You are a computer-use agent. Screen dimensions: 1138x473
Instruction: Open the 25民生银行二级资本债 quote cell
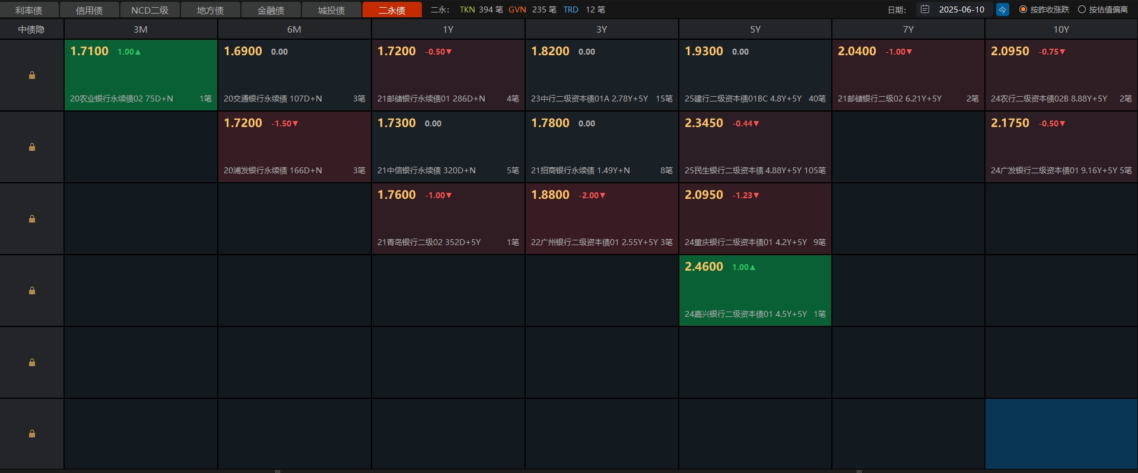755,147
